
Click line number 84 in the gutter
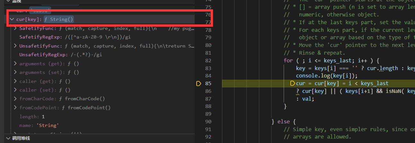coord(208,76)
